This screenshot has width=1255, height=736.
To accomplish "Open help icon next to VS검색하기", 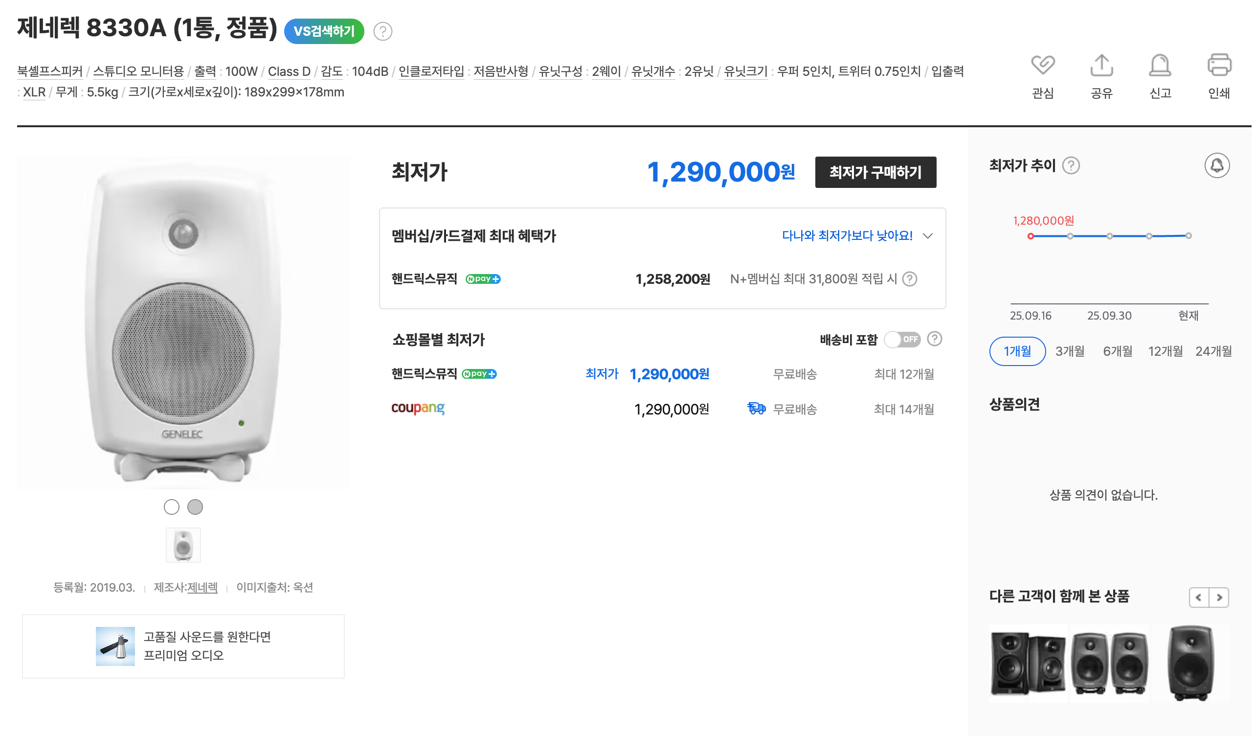I will tap(382, 31).
